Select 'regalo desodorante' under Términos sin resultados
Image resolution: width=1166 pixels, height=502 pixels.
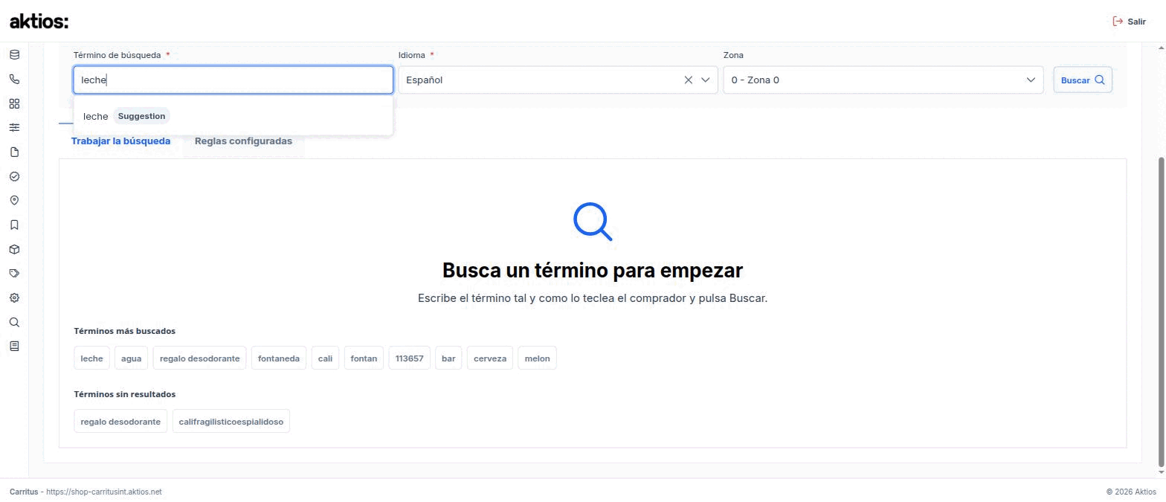(x=120, y=422)
